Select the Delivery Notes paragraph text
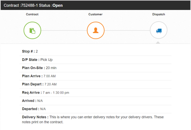This screenshot has height=130, width=191. point(93,119)
